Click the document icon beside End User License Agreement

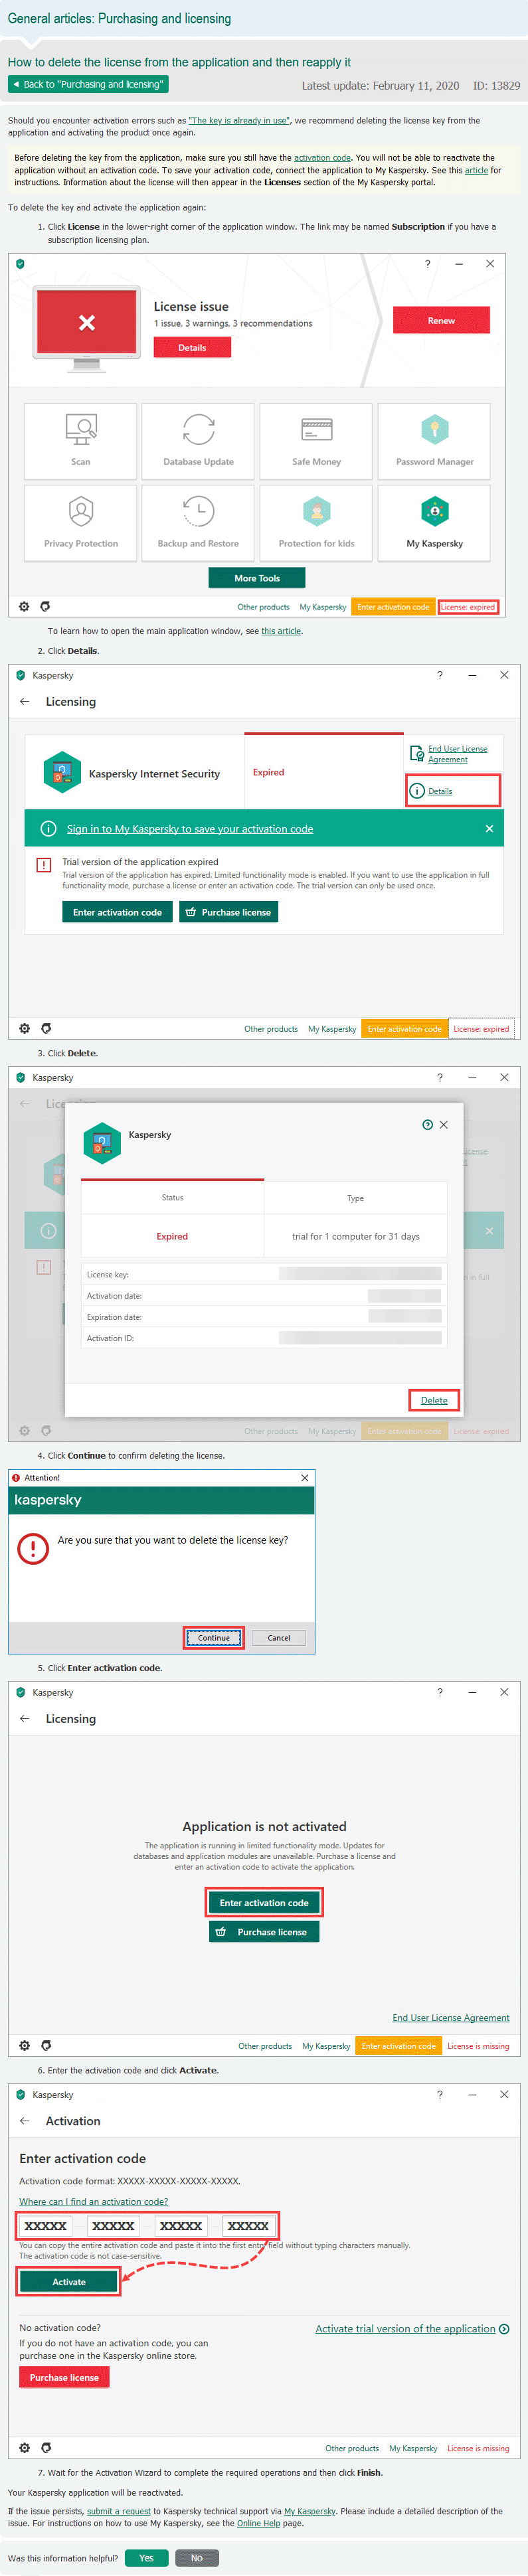[417, 753]
